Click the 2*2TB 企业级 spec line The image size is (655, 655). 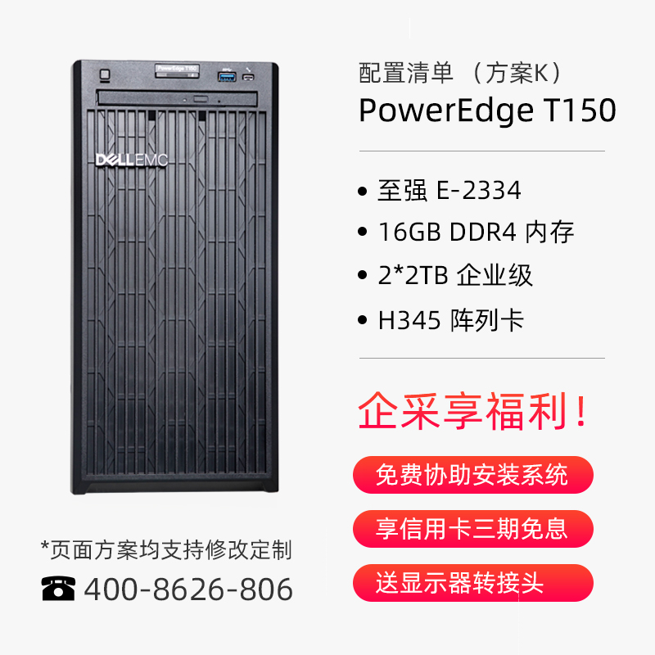[455, 275]
